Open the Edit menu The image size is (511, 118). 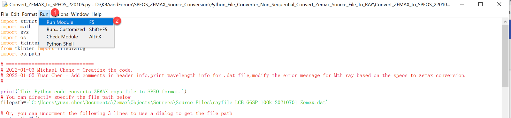point(15,14)
